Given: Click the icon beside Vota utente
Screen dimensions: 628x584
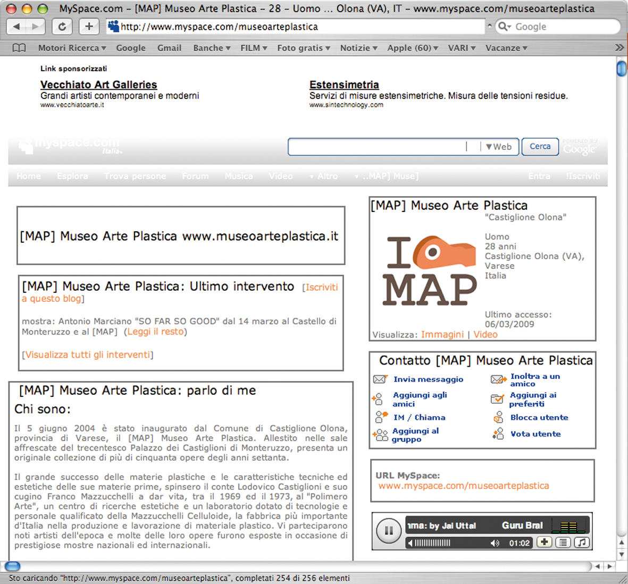Looking at the screenshot, I should coord(498,434).
